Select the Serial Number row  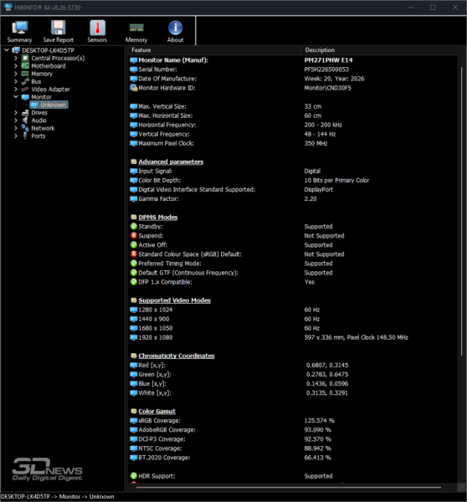pos(293,69)
